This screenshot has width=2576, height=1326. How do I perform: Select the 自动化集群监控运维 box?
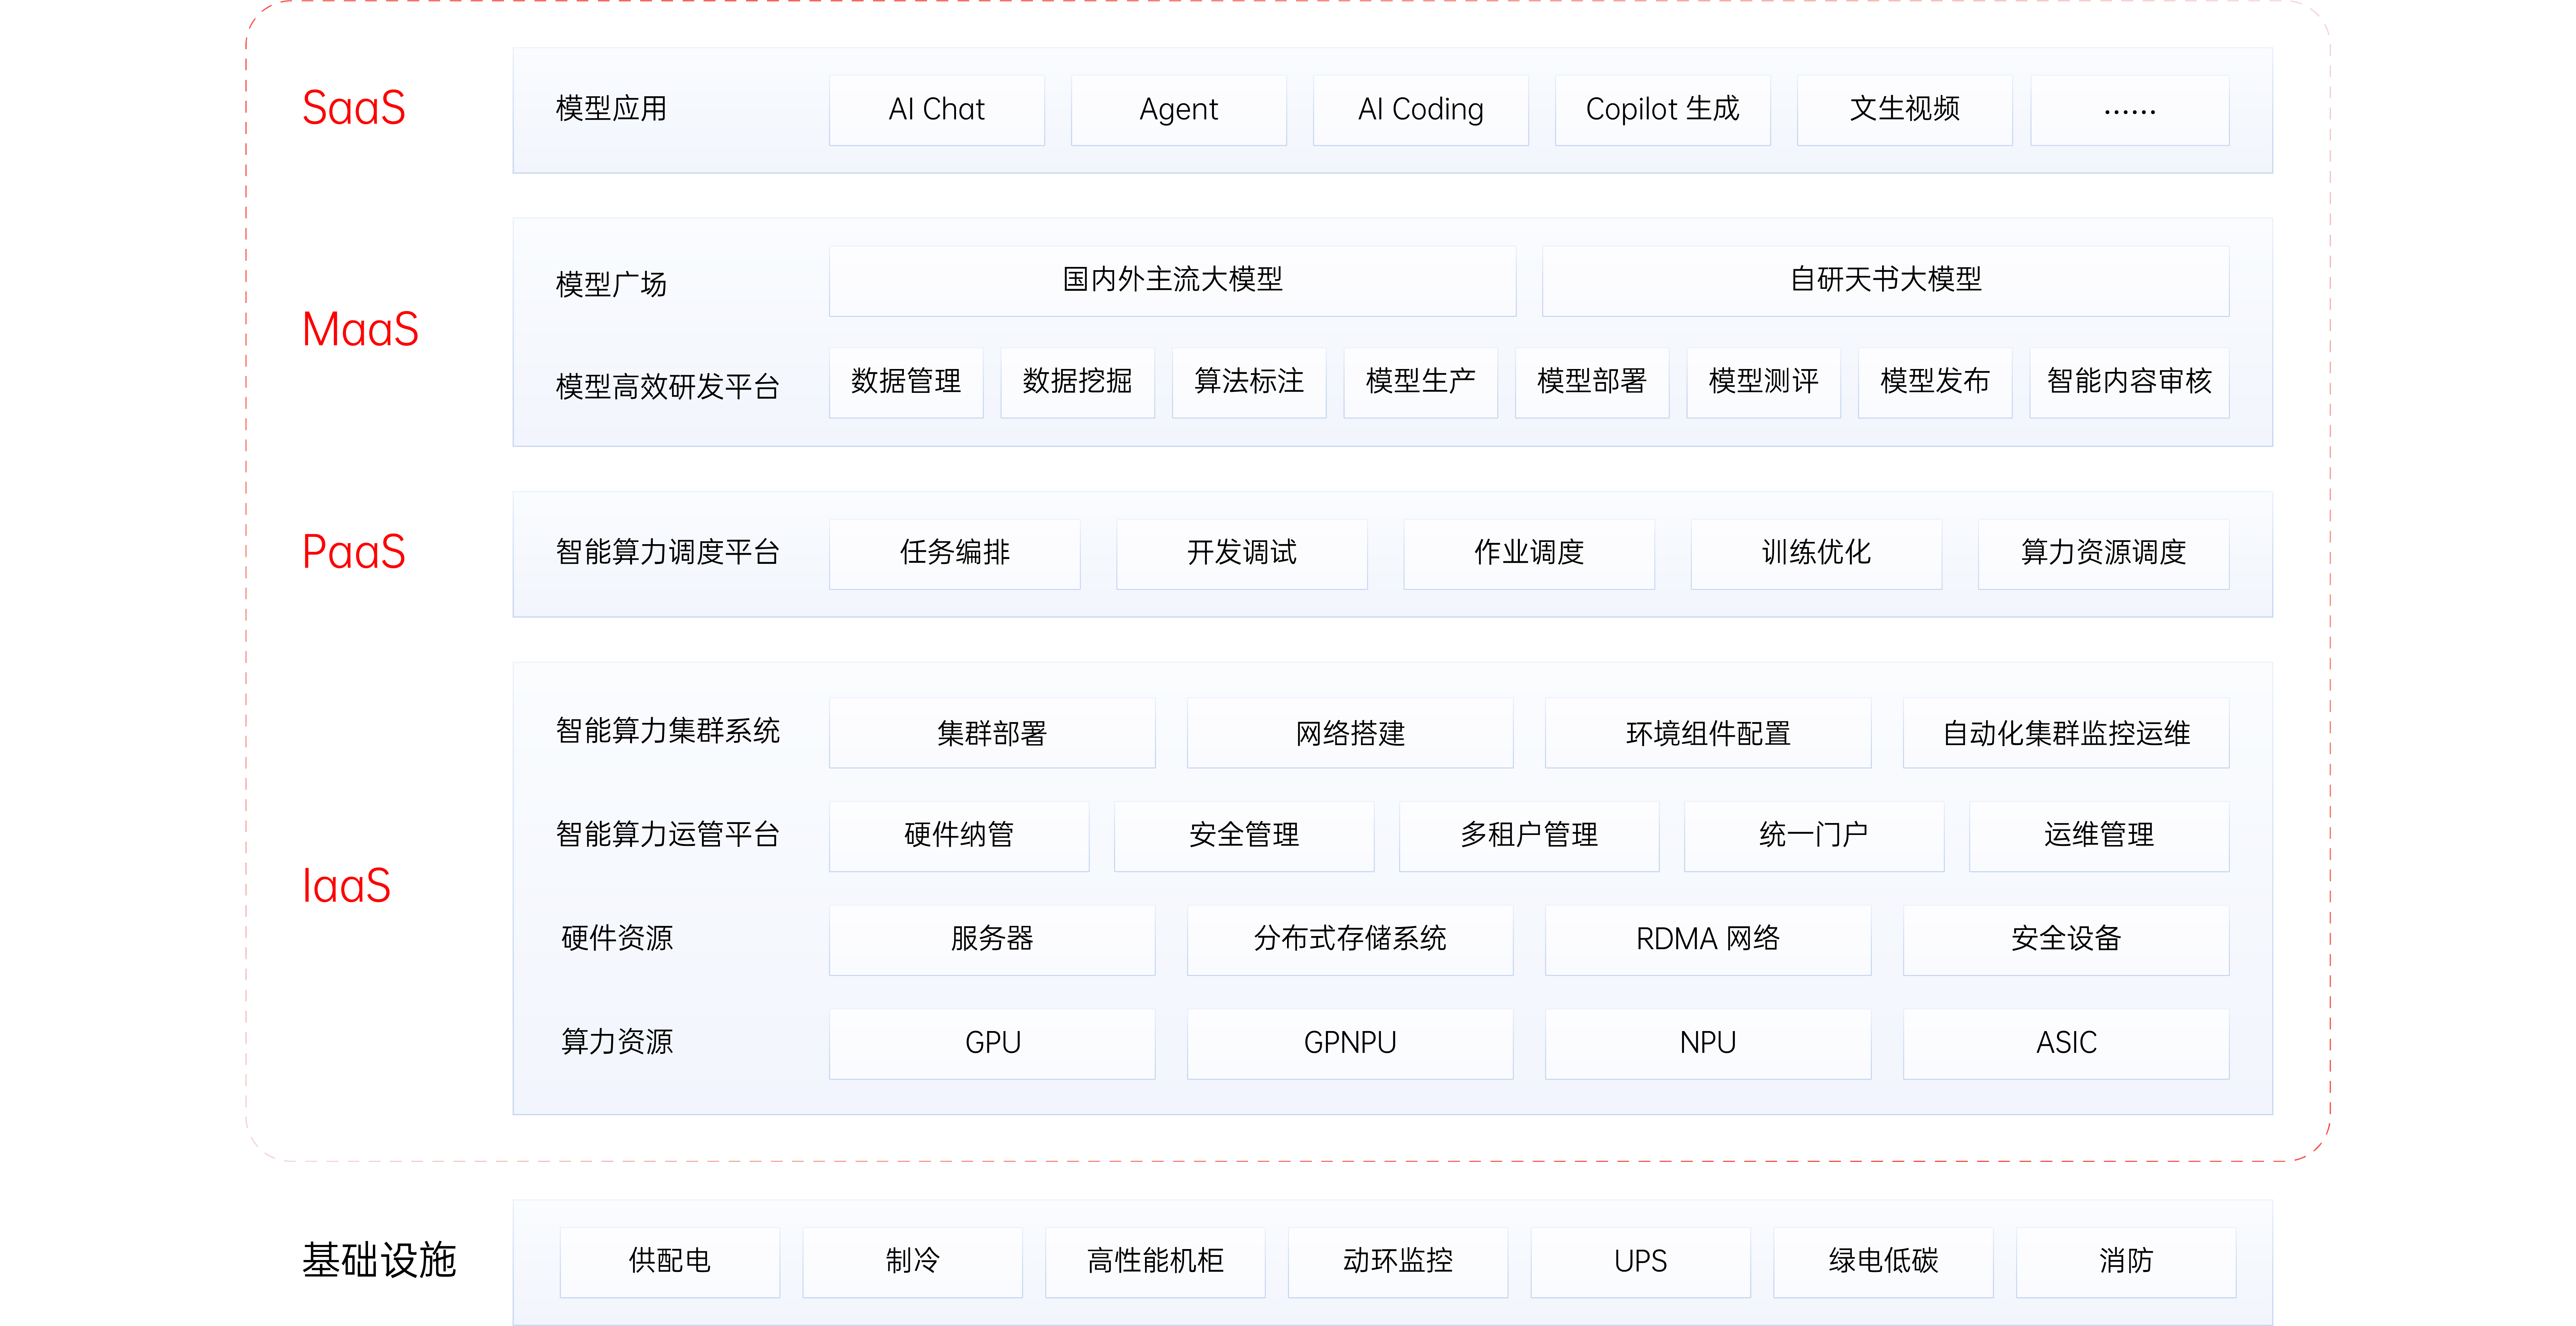[2066, 733]
